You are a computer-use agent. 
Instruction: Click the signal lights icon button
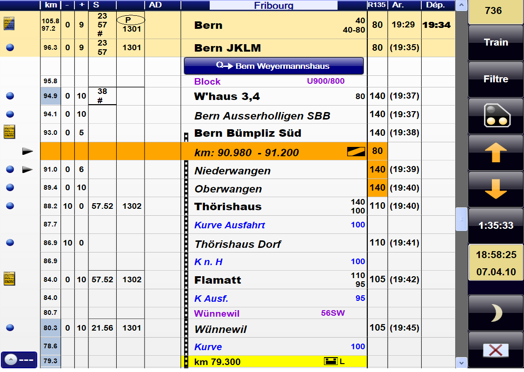click(x=496, y=116)
